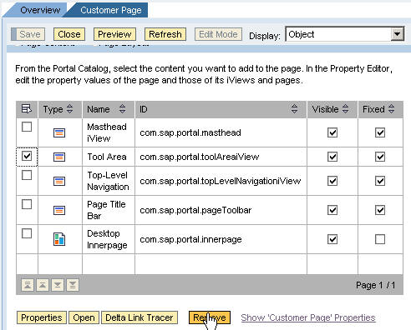The height and width of the screenshot is (330, 411).
Task: Select the Top-Level Navigation row checkbox
Action: pos(27,175)
